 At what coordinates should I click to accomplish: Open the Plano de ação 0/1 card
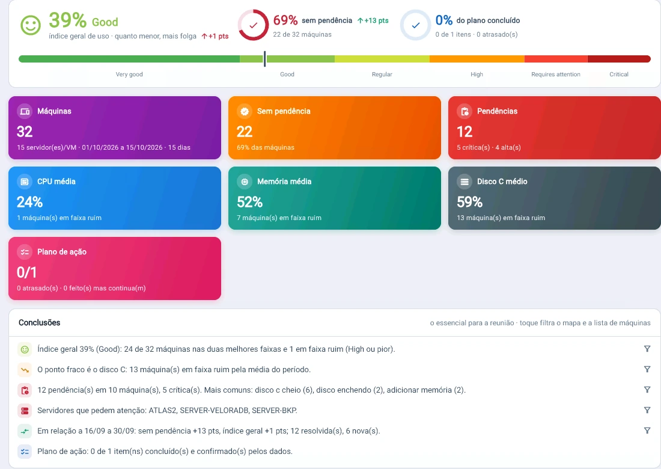pos(115,269)
